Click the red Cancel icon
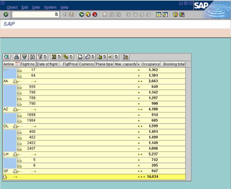The width and height of the screenshot is (231, 189). pyautogui.click(x=94, y=15)
